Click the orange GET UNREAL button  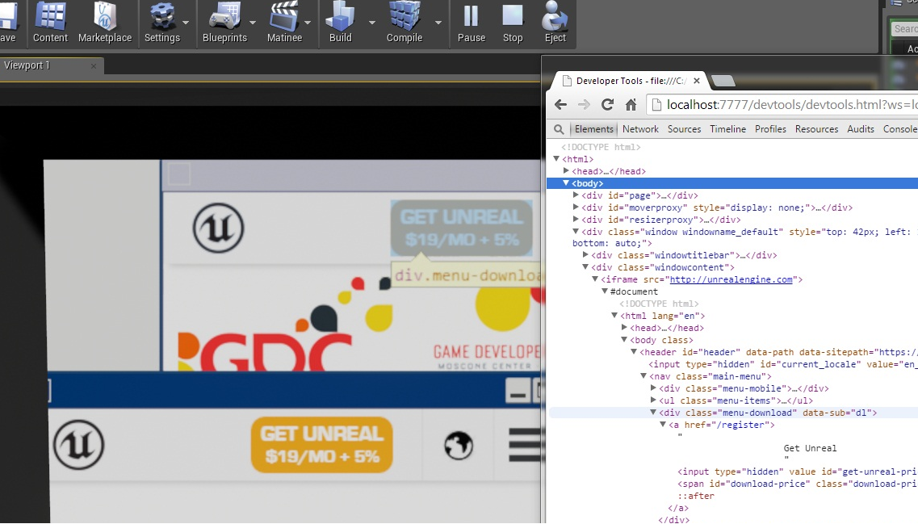click(x=322, y=445)
